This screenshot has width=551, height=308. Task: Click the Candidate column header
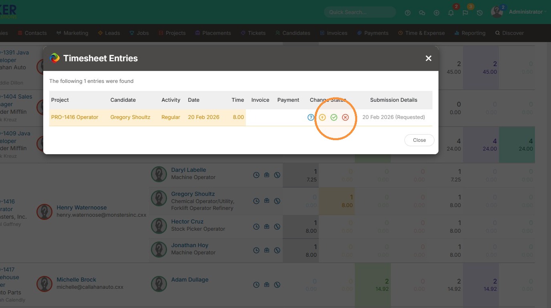123,100
